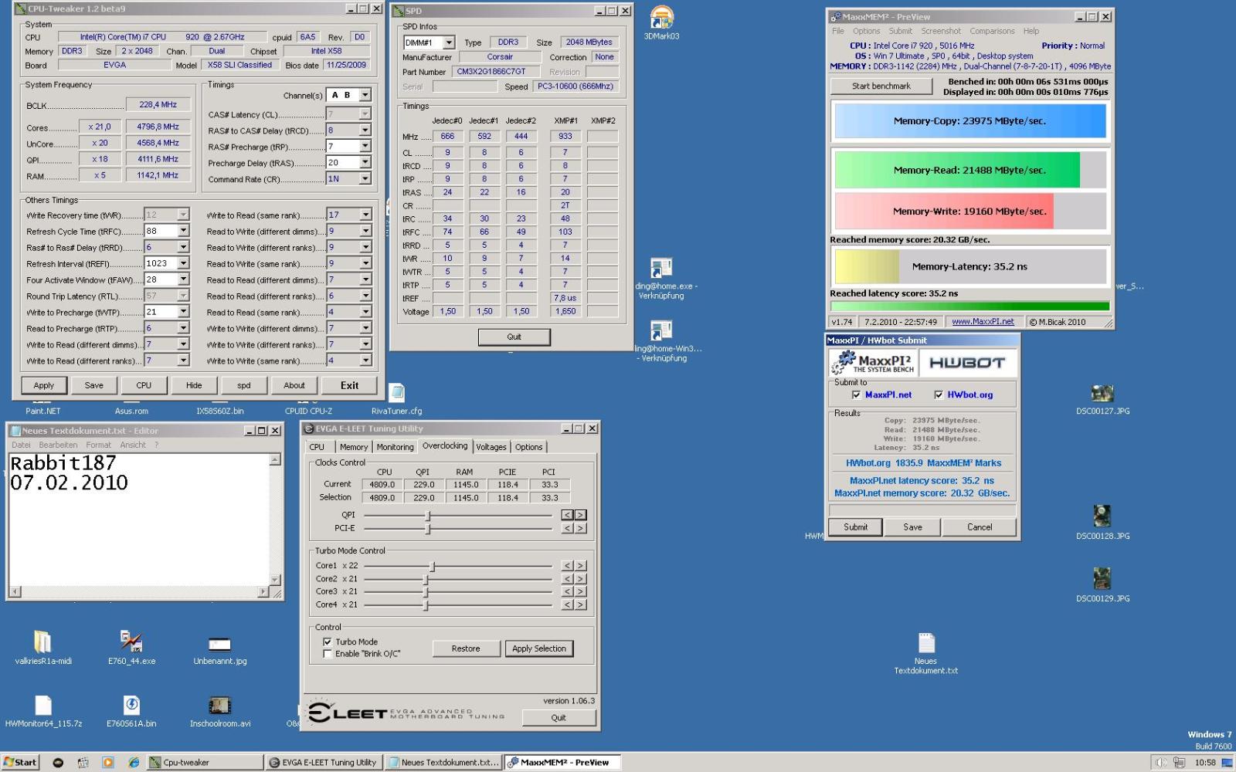Decrease QPI with left arrow in E-LEET
The height and width of the screenshot is (772, 1236).
pos(567,515)
